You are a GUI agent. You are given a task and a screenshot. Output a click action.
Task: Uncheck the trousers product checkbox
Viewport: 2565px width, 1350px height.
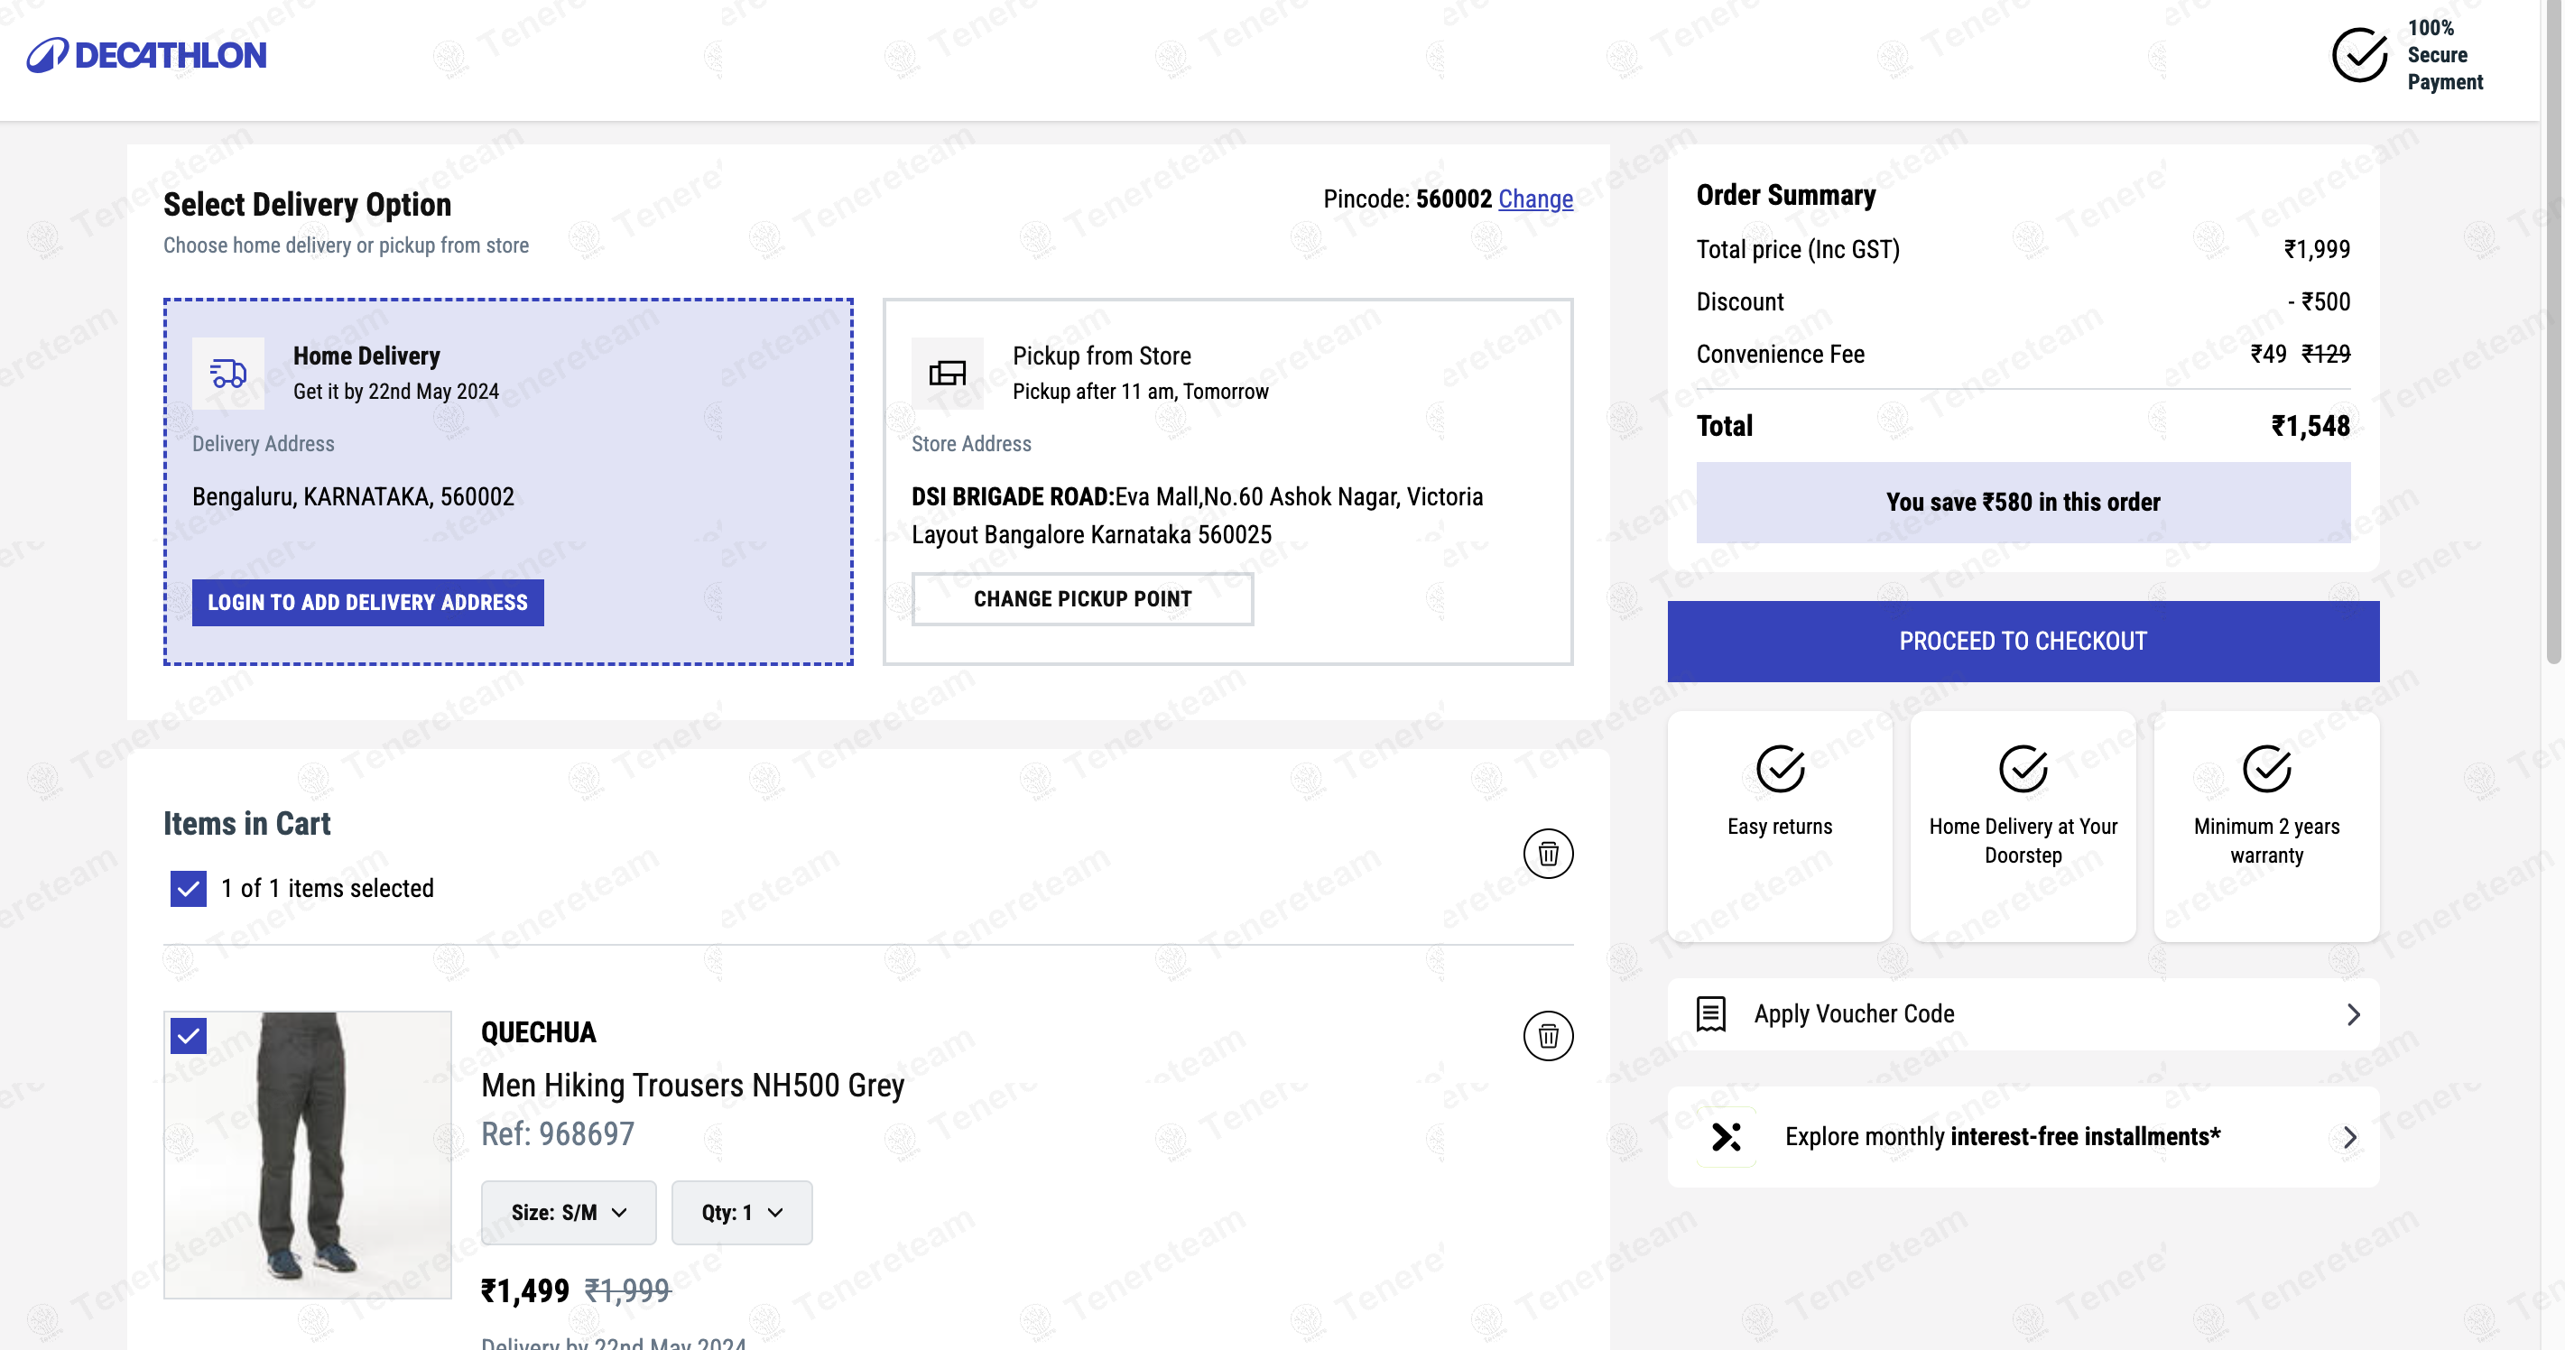(189, 1035)
